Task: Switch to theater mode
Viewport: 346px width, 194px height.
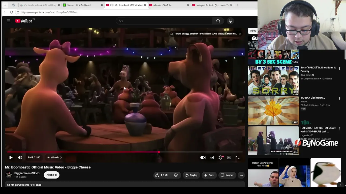Action: coord(229,158)
